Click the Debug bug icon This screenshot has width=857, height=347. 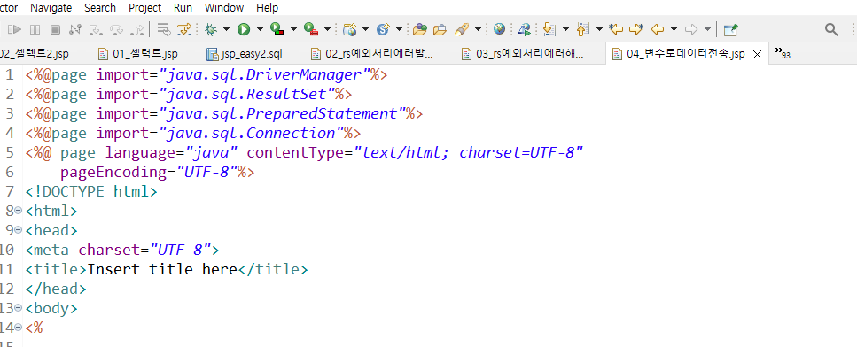[210, 29]
